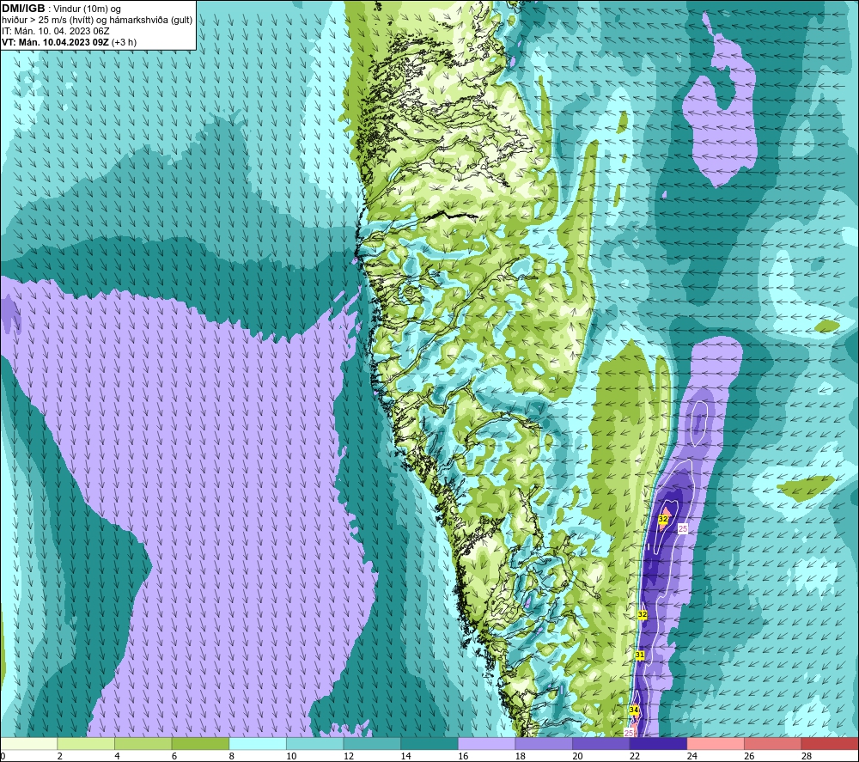Click the '18' tick label on the color scale

click(520, 756)
